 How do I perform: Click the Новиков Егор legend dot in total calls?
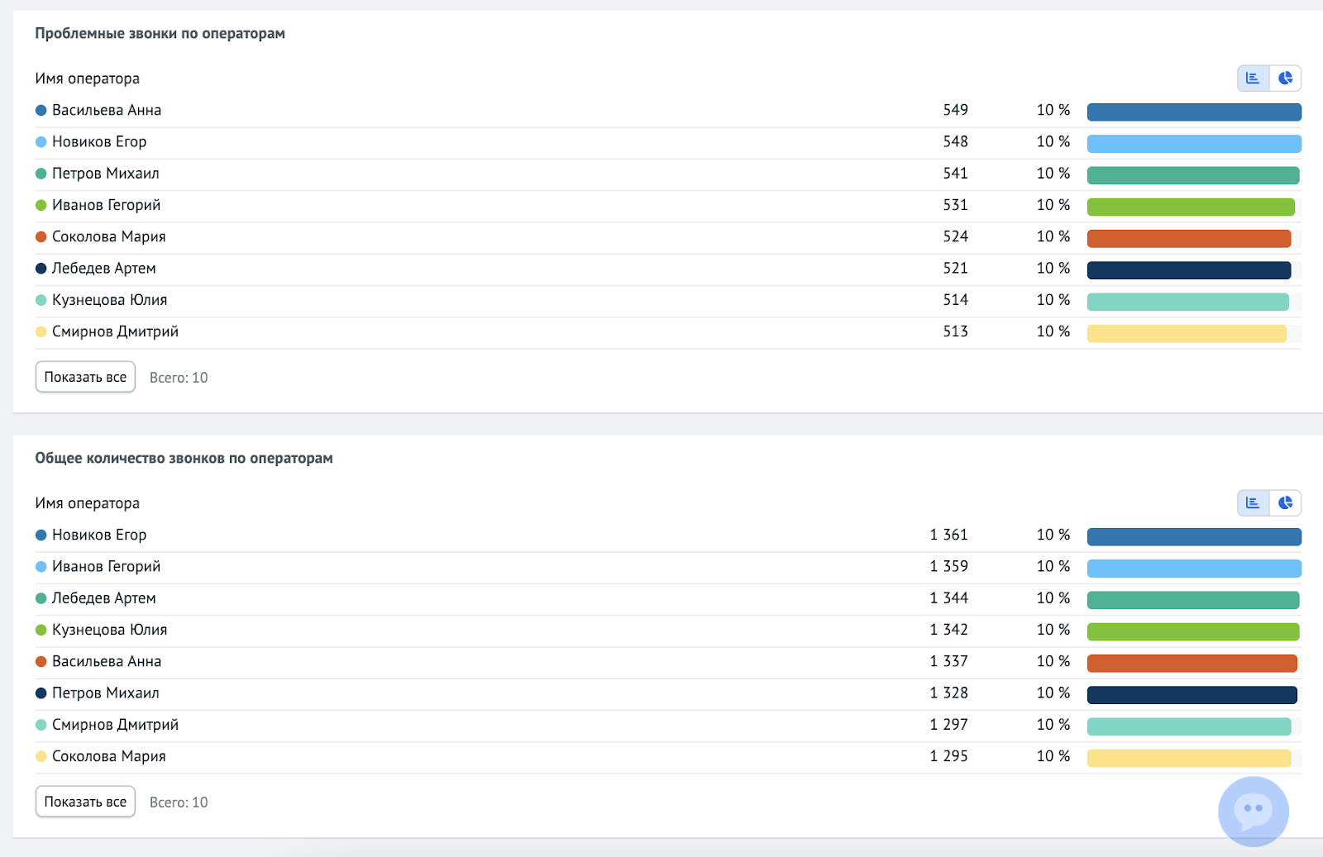point(41,535)
